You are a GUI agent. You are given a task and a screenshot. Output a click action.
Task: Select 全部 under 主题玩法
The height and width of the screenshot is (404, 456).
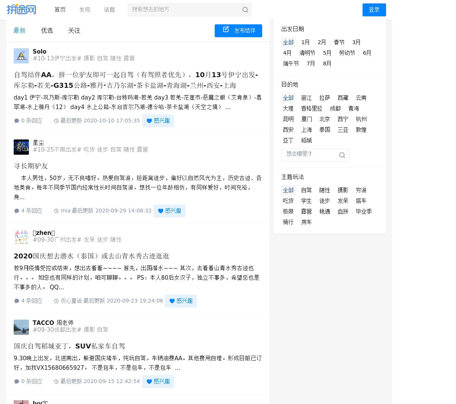coord(288,190)
